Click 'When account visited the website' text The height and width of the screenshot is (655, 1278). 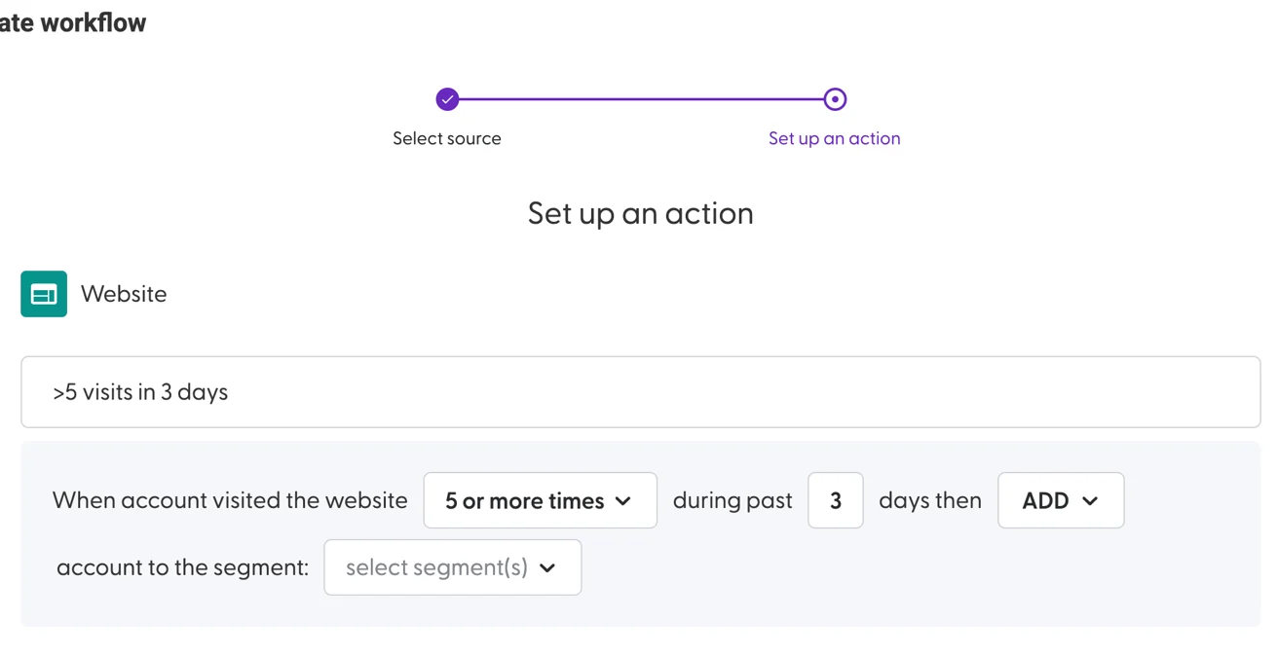click(x=230, y=500)
